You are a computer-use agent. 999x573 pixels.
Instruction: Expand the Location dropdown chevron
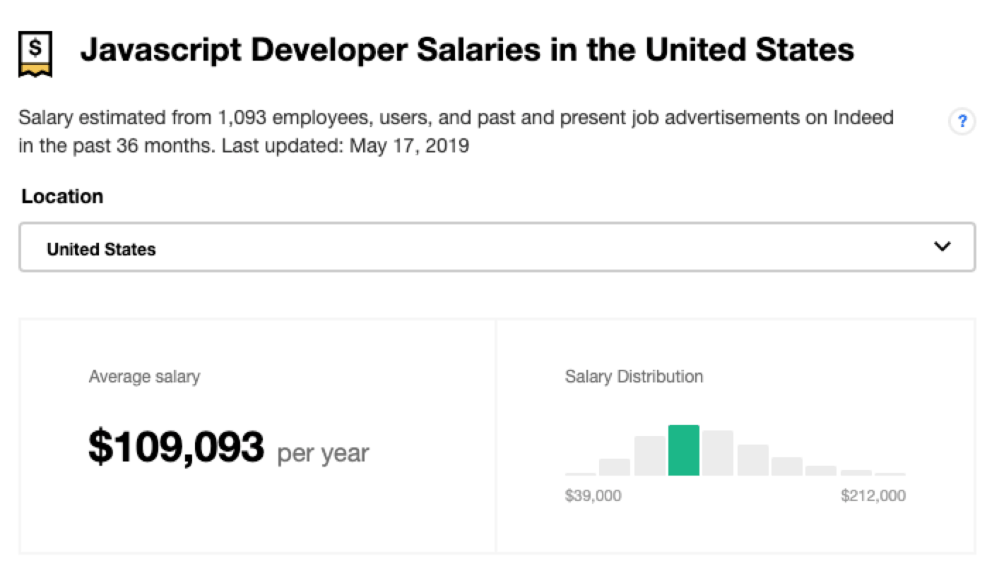pyautogui.click(x=942, y=246)
